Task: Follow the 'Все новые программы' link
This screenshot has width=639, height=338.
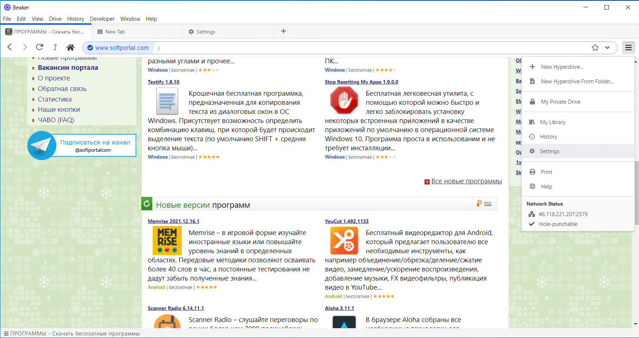Action: pyautogui.click(x=466, y=181)
